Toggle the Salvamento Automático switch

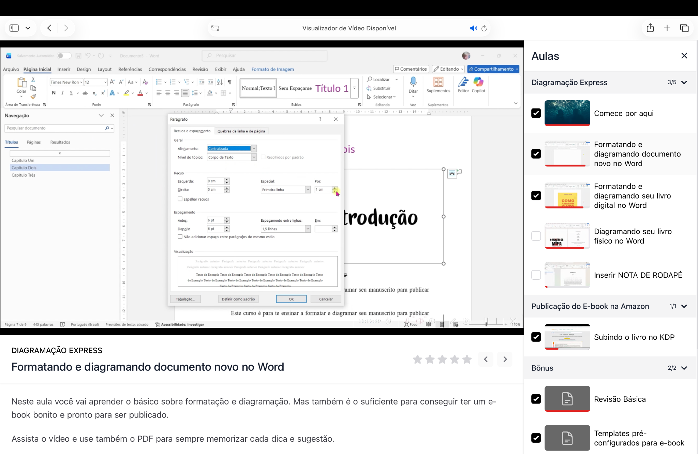coord(64,56)
